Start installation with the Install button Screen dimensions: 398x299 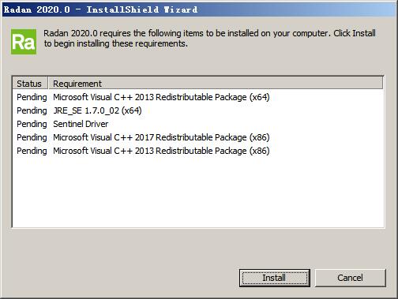click(x=275, y=278)
